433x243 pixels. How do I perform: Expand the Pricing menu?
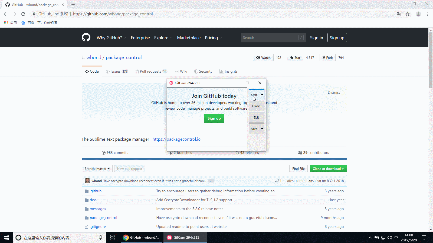[214, 38]
